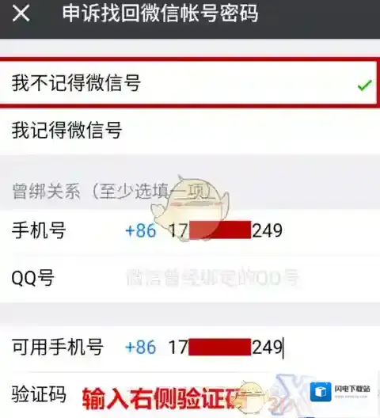Screen dimensions: 380x418
Task: Tap the green checkmark beside 我不记得微信号
Action: (364, 85)
